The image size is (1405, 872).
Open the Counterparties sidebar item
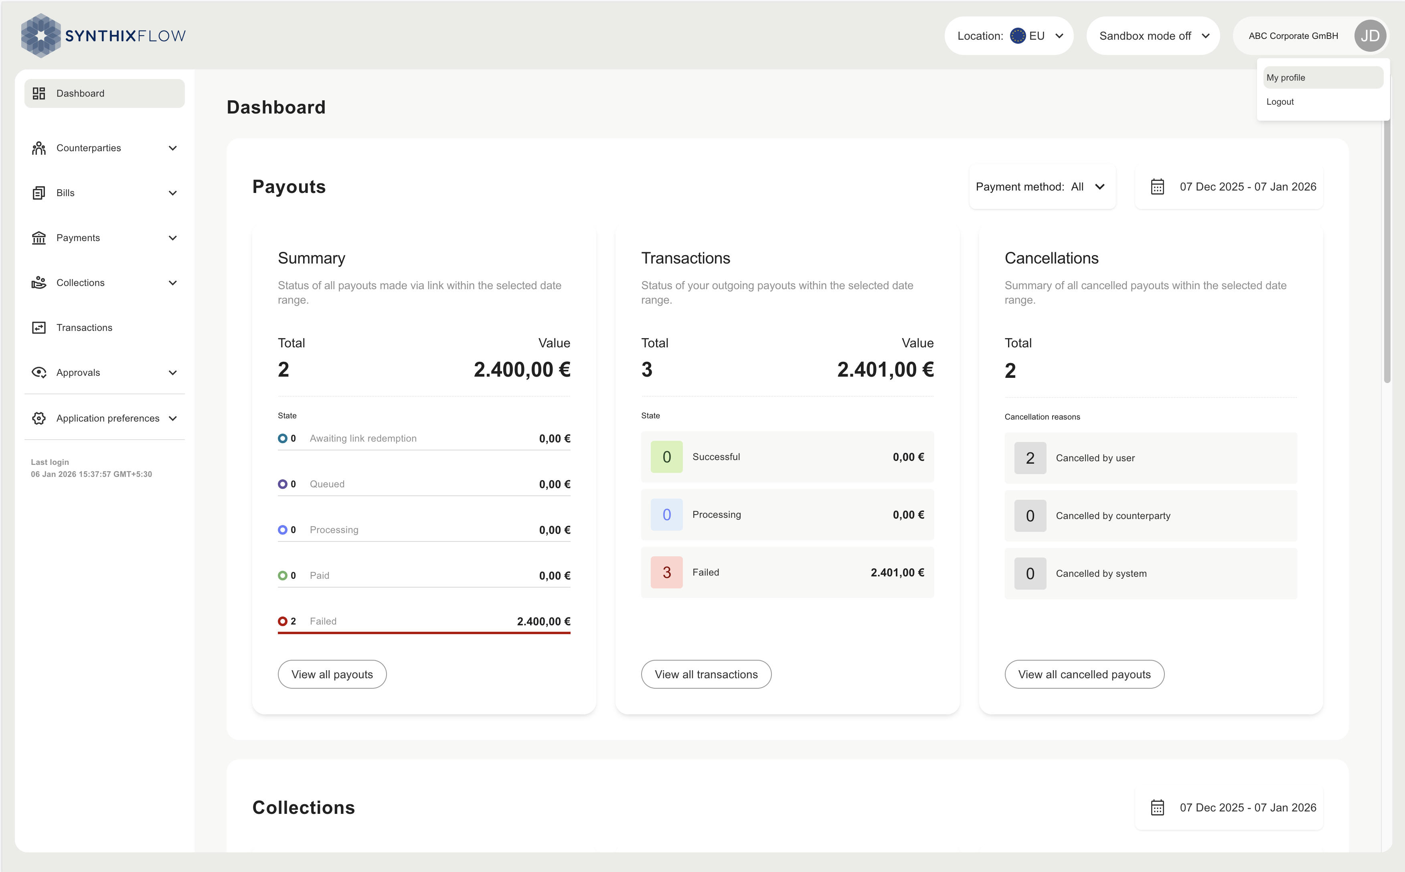(x=104, y=148)
